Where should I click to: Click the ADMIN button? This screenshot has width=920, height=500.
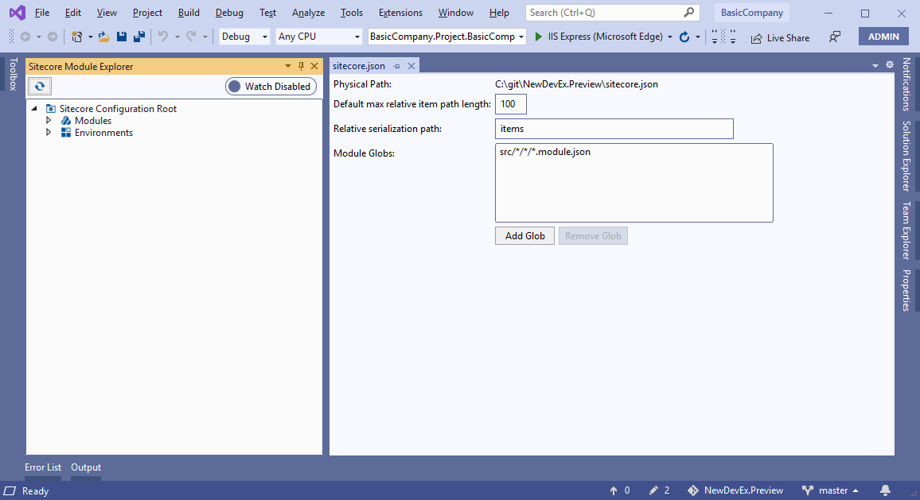pos(883,37)
